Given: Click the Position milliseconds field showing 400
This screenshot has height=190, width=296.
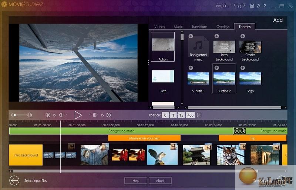Looking at the screenshot, I should 190,115.
